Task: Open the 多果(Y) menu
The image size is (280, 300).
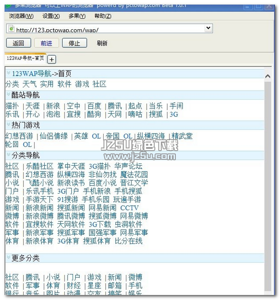Action: point(77,16)
